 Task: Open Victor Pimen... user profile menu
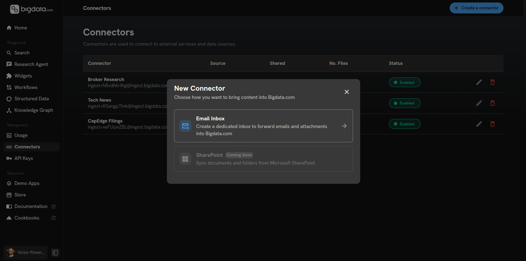coord(26,252)
